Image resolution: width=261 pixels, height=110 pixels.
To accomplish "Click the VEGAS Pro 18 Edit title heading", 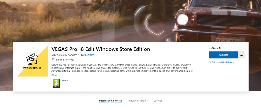I will [x=101, y=49].
